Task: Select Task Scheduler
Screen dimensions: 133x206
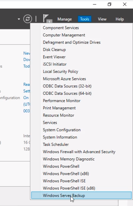Action: coord(81,144)
